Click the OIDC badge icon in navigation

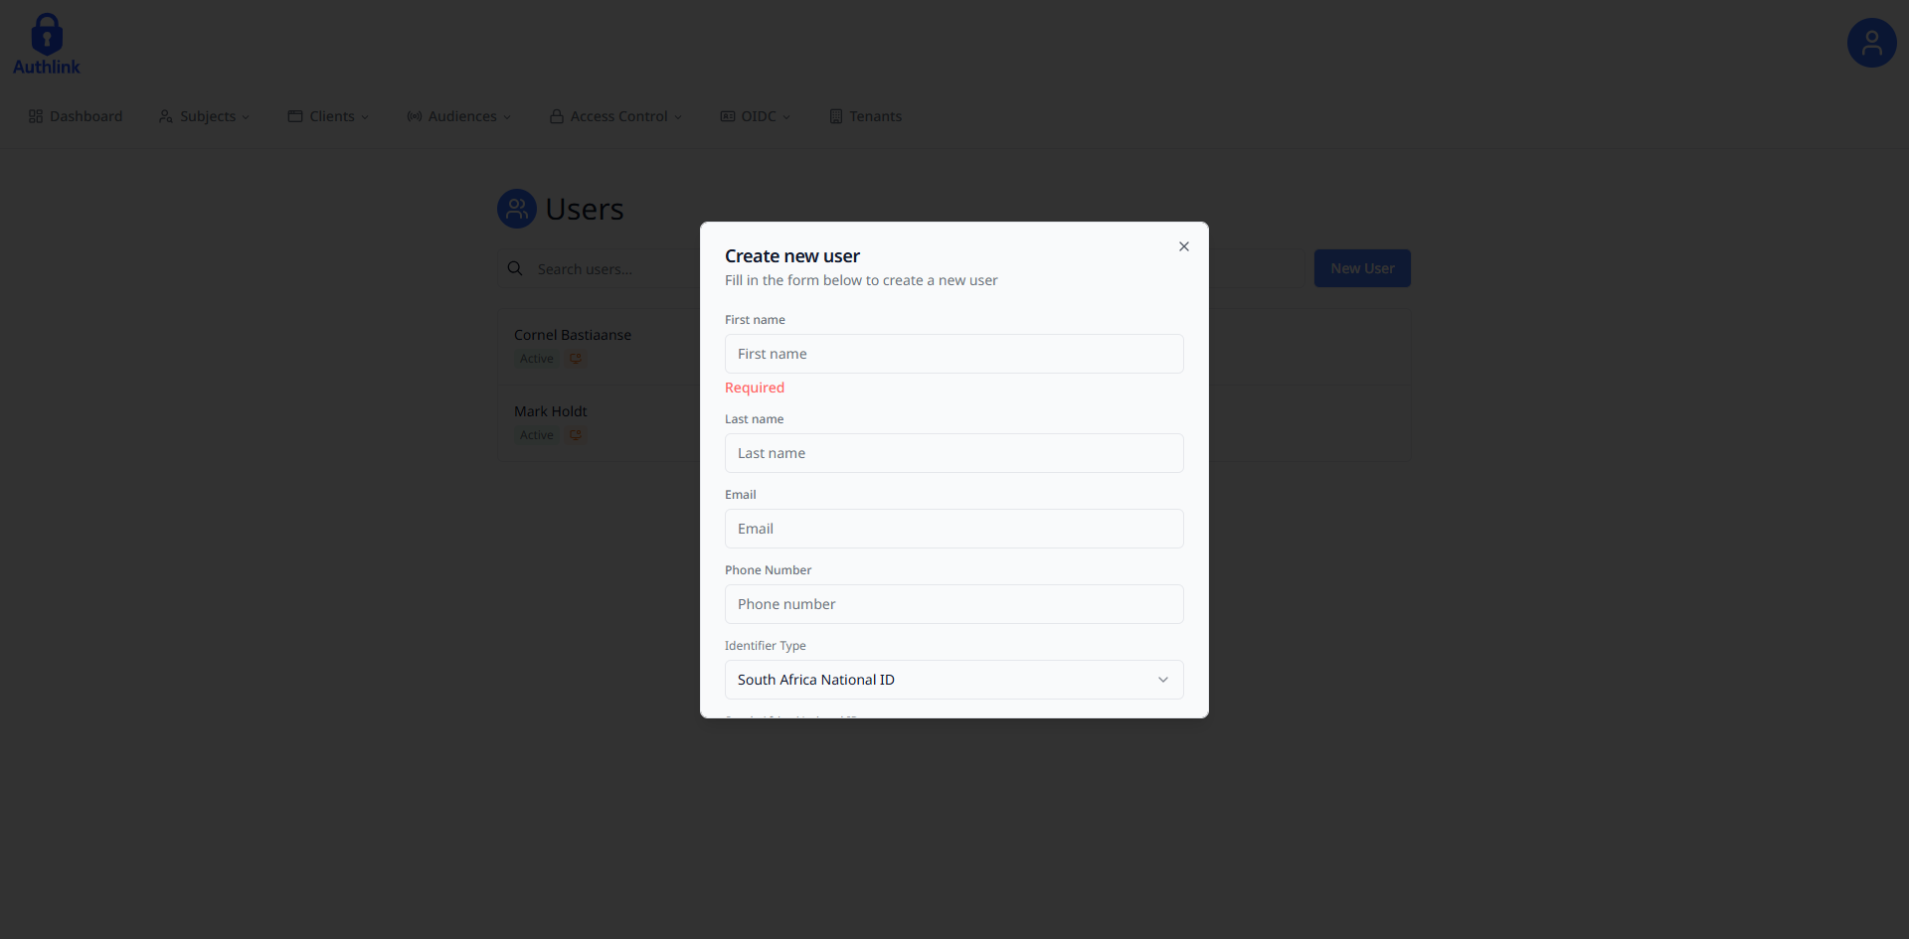727,116
